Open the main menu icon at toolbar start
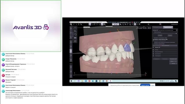 point(71,24)
